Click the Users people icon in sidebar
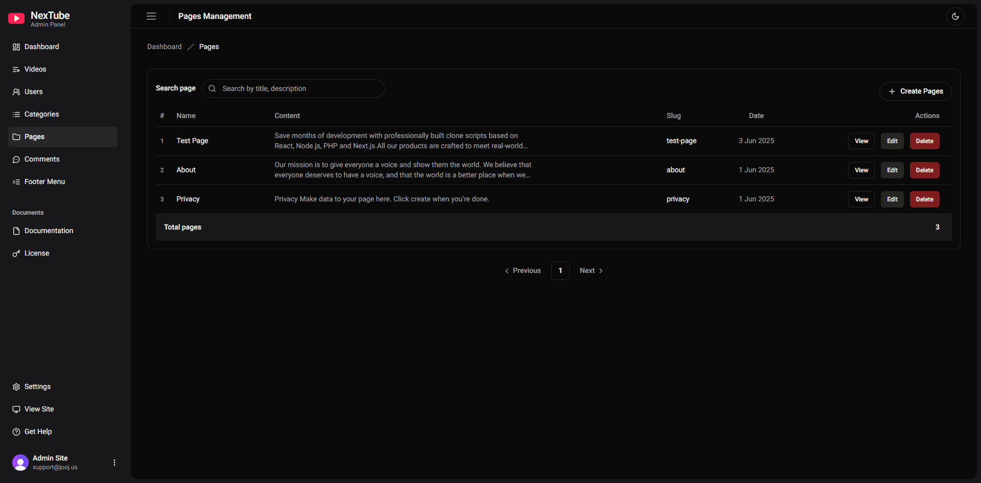Screen dimensions: 981x483 pyautogui.click(x=16, y=92)
